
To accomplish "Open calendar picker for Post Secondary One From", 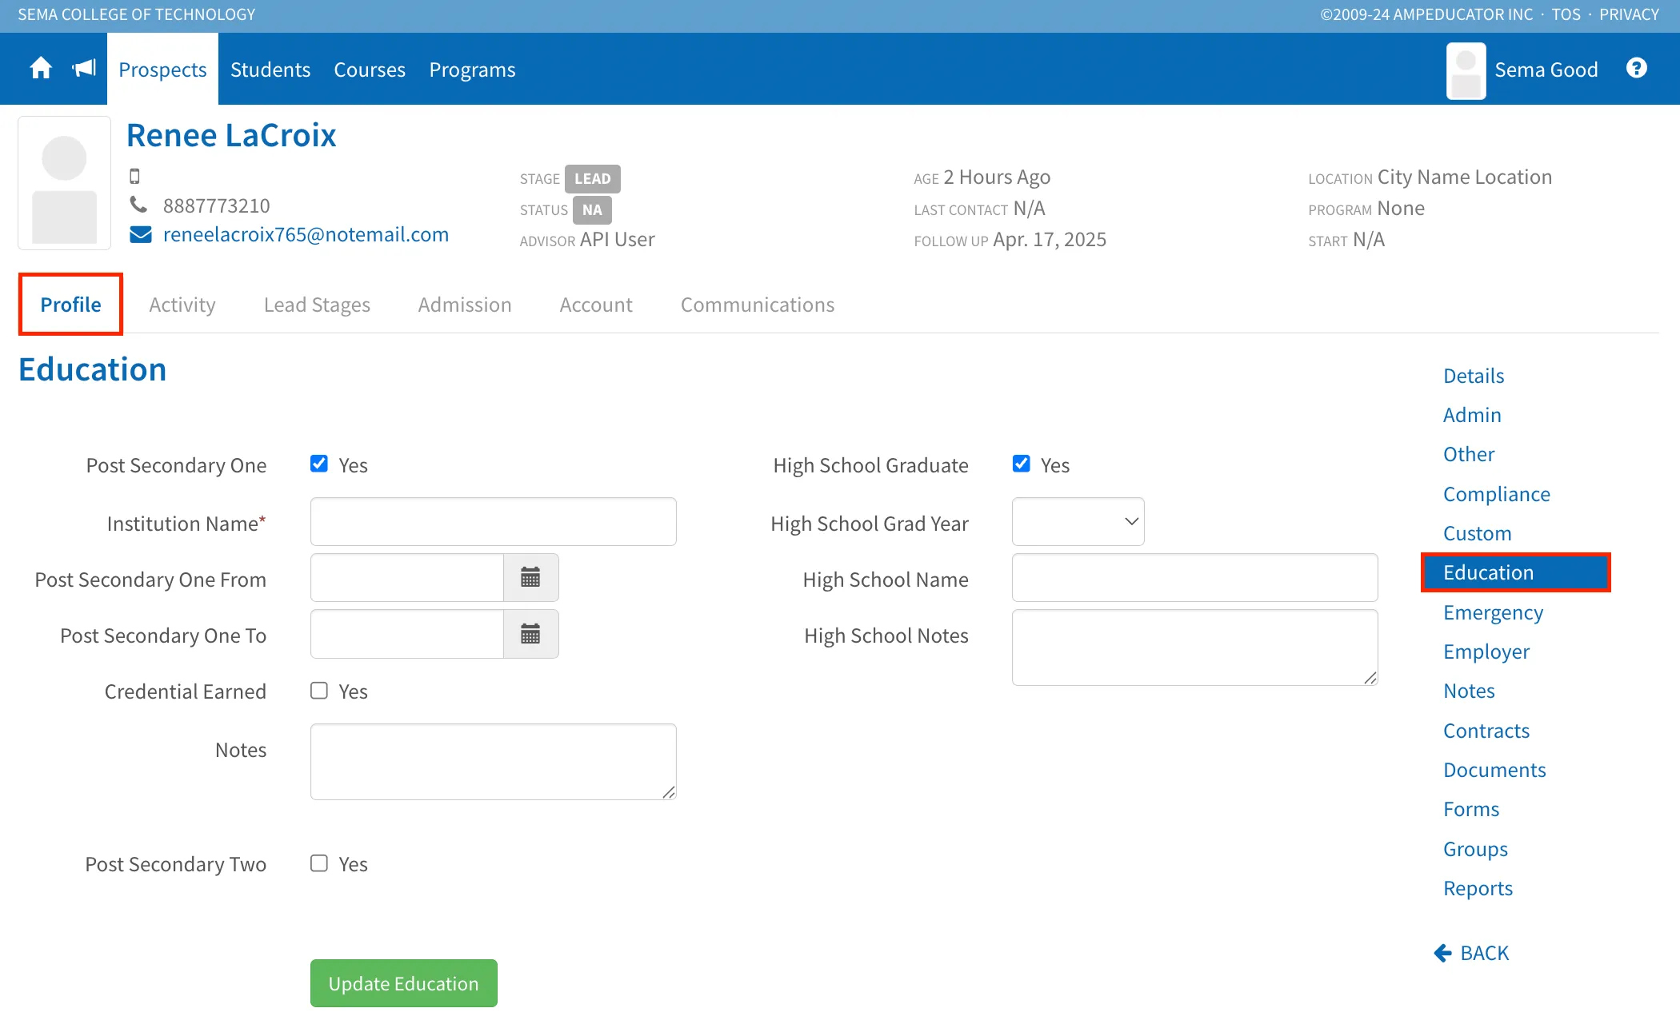I will point(530,578).
